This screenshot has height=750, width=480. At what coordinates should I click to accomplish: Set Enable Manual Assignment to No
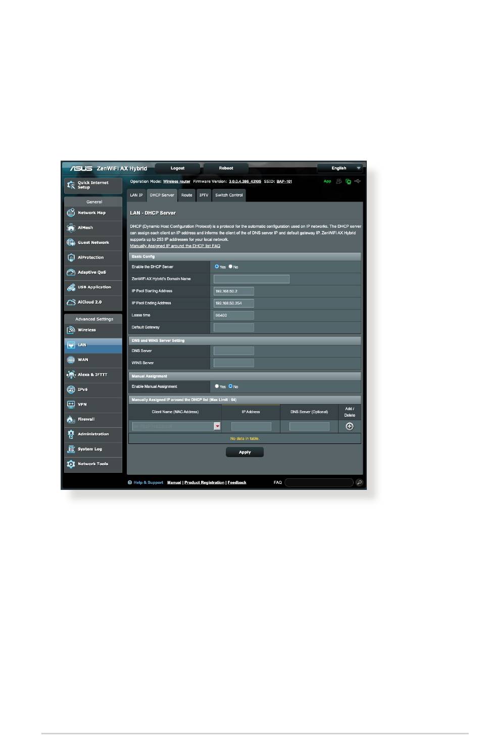[x=230, y=386]
